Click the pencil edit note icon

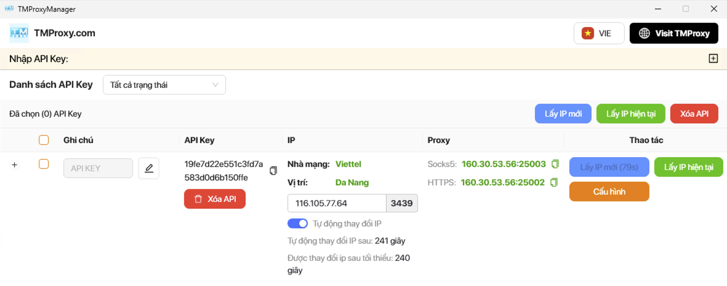point(148,168)
